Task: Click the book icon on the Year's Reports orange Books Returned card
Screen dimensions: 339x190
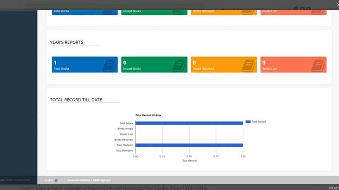Action: point(248,65)
